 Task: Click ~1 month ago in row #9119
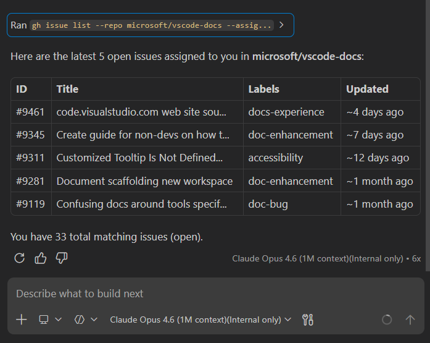pos(379,204)
